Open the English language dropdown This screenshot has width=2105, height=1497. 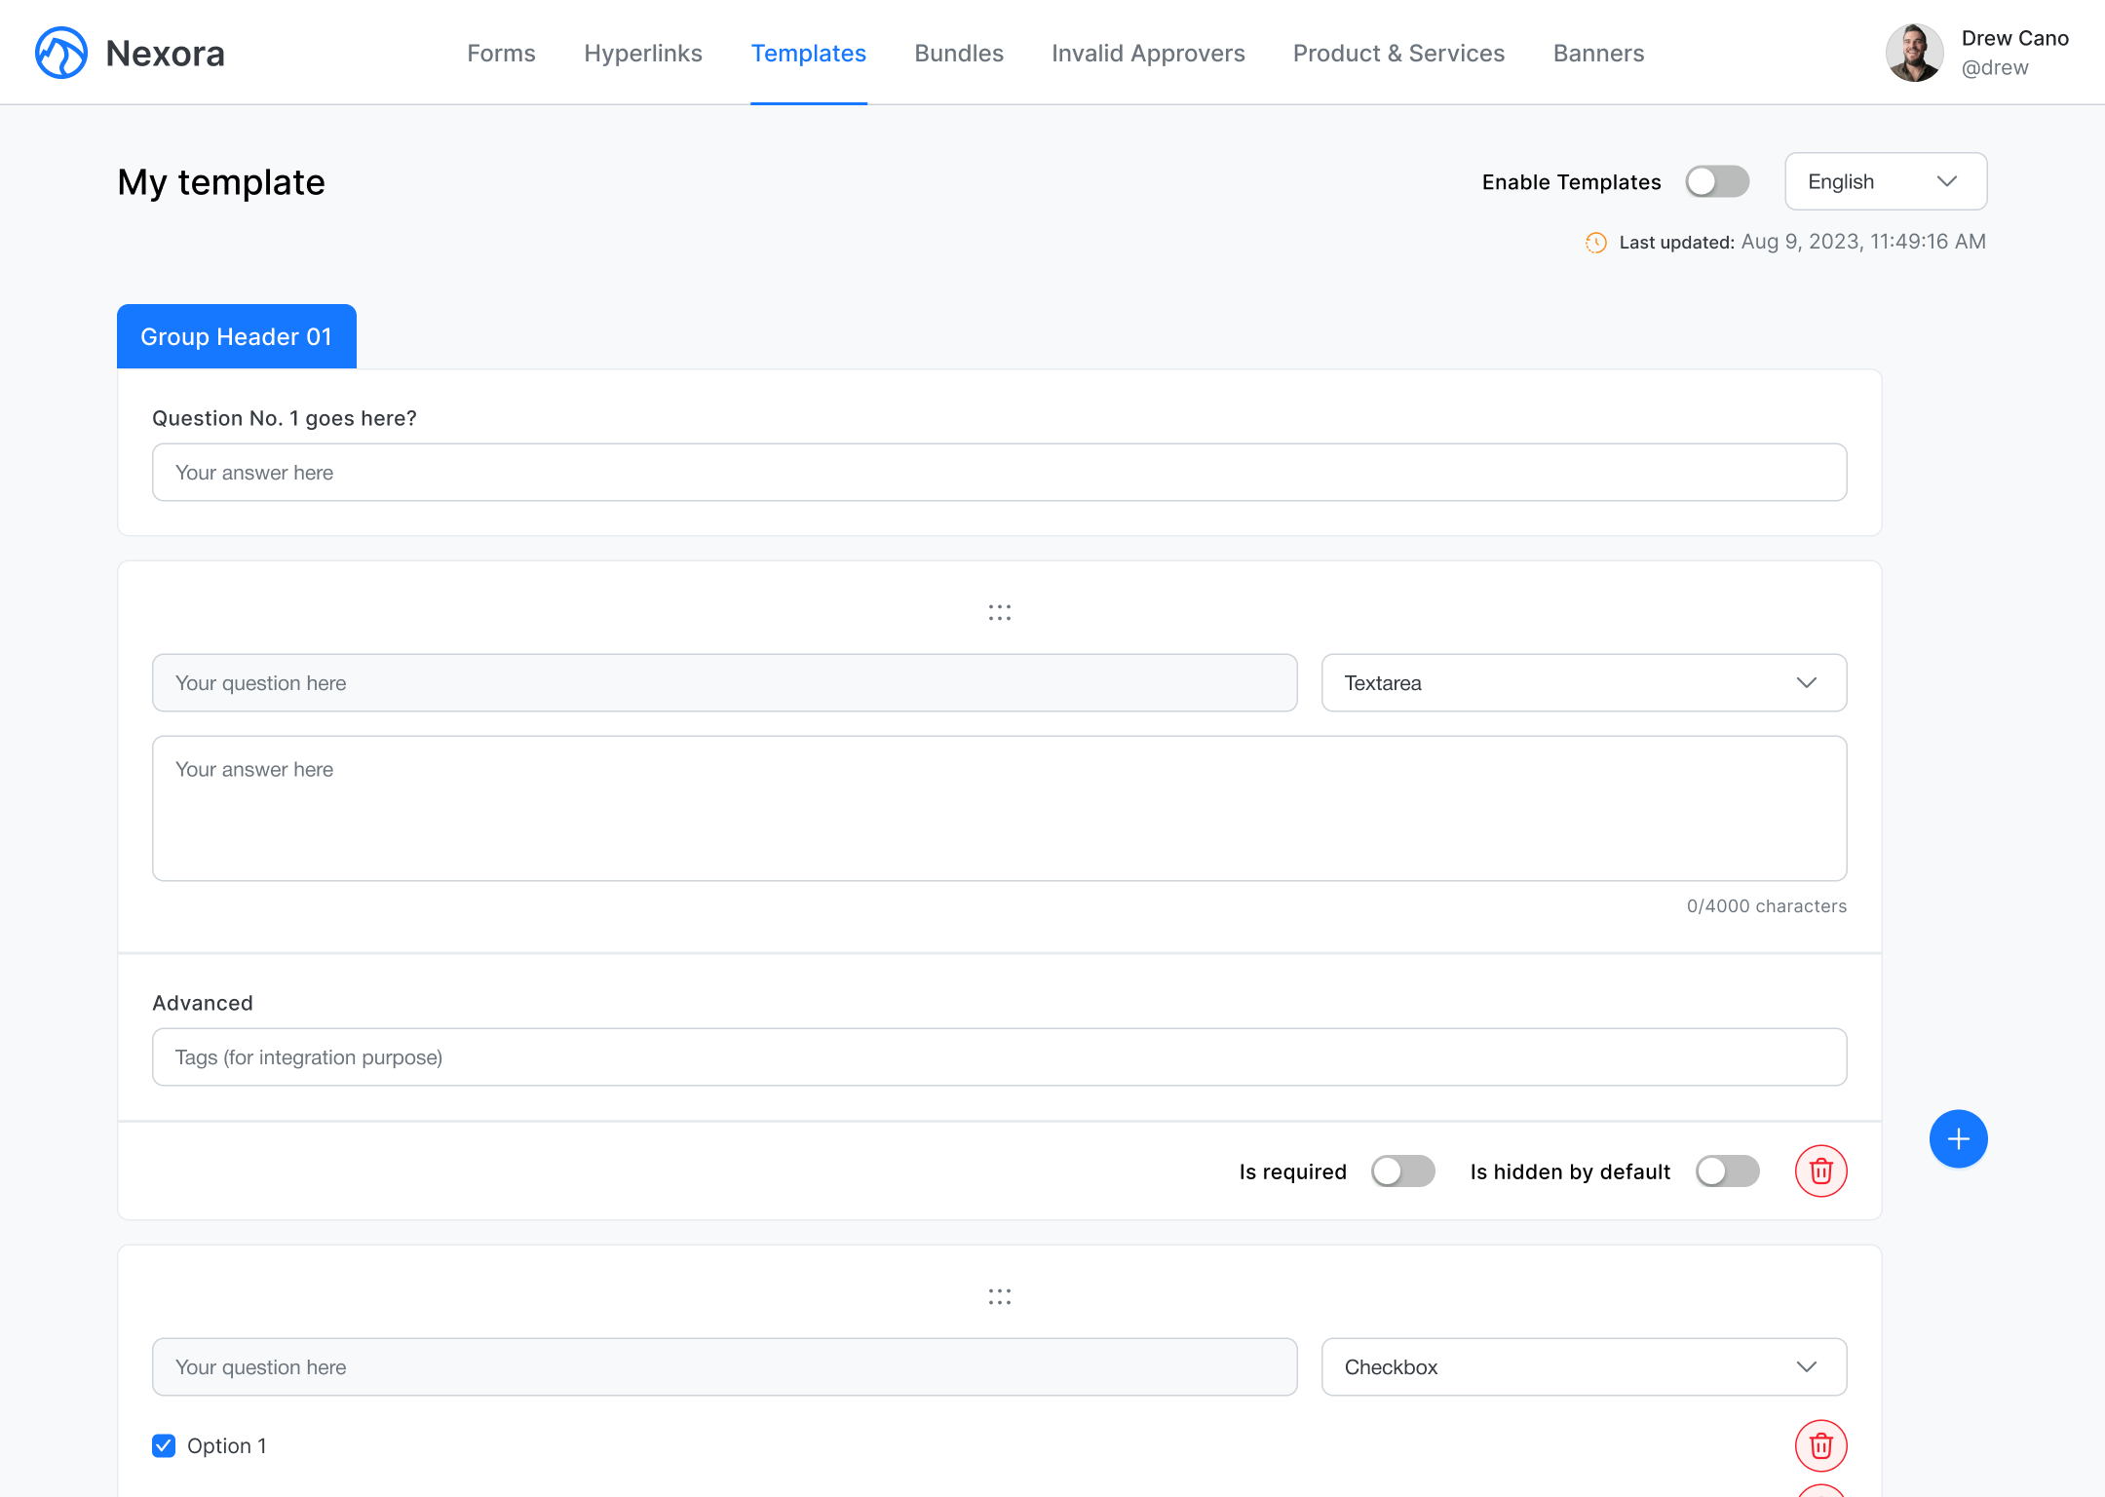tap(1885, 181)
